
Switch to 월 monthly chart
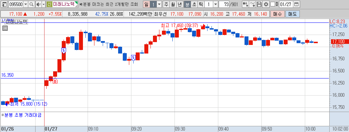(x=173, y=4)
